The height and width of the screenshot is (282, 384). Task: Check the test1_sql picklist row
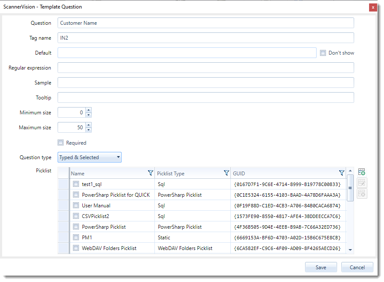point(76,184)
